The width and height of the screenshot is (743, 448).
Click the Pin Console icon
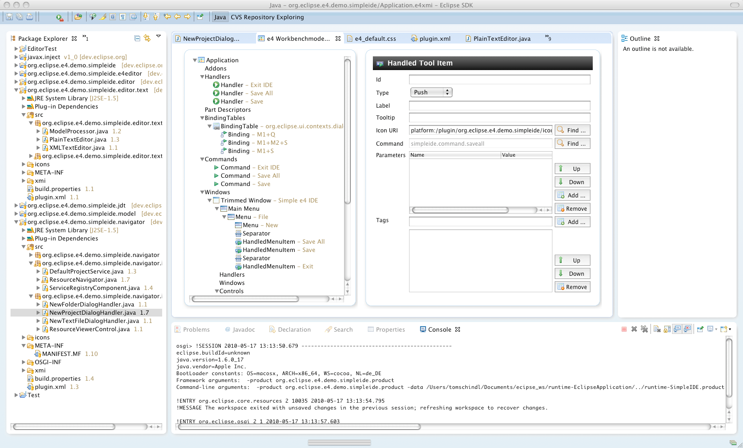coord(700,329)
